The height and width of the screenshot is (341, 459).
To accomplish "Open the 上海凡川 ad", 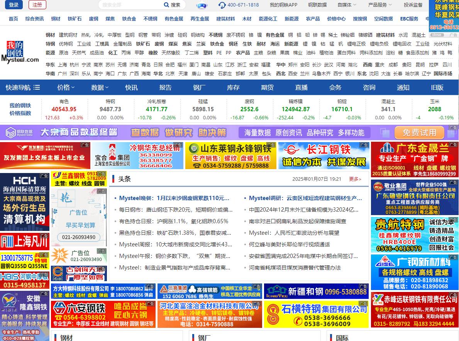I will click(25, 242).
